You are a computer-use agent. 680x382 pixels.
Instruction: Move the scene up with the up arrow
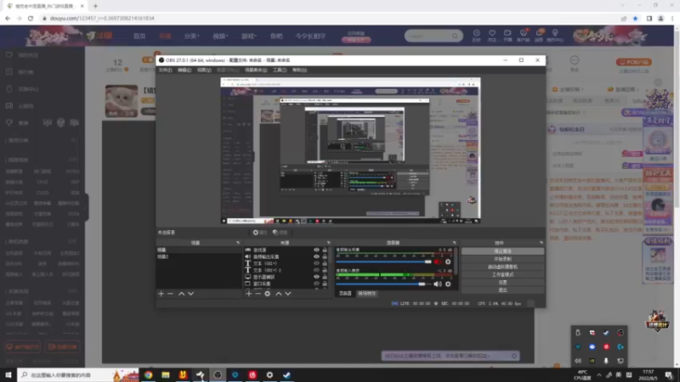point(181,294)
